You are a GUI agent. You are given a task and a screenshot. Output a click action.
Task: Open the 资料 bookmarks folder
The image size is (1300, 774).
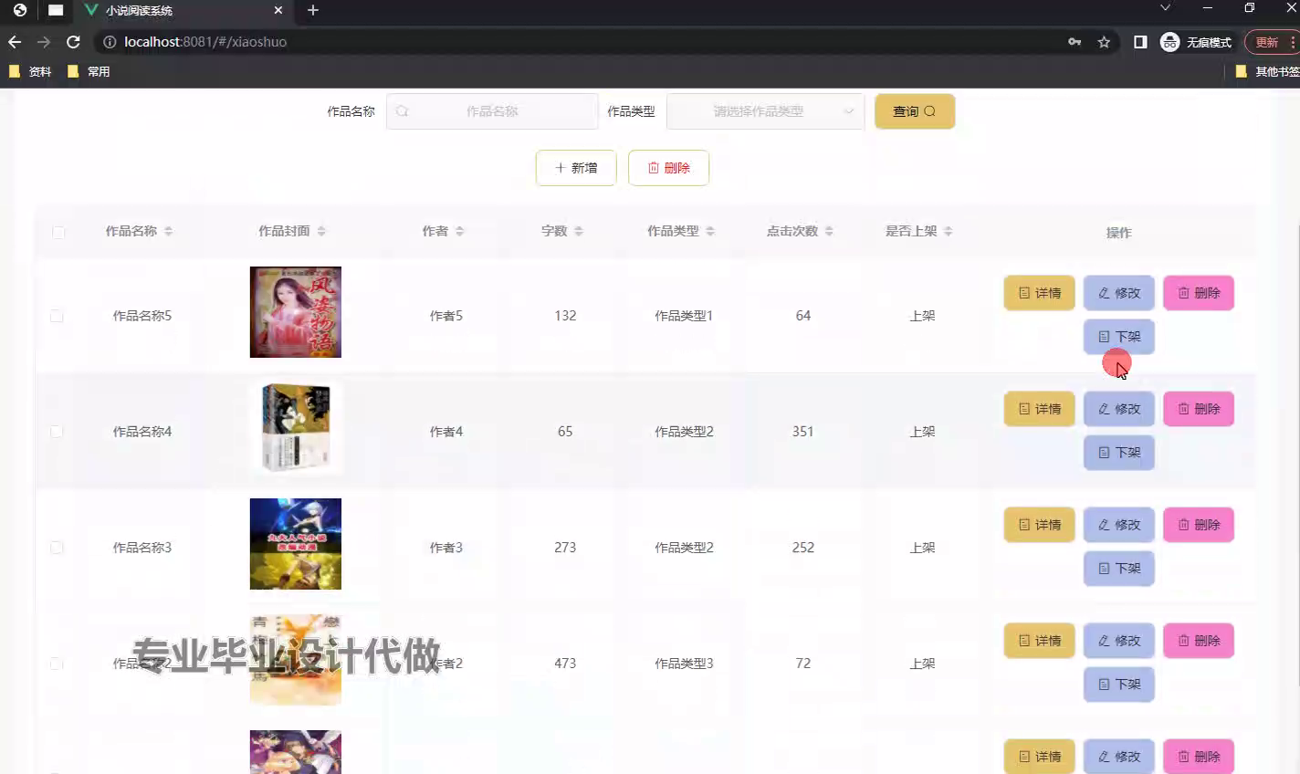click(29, 71)
